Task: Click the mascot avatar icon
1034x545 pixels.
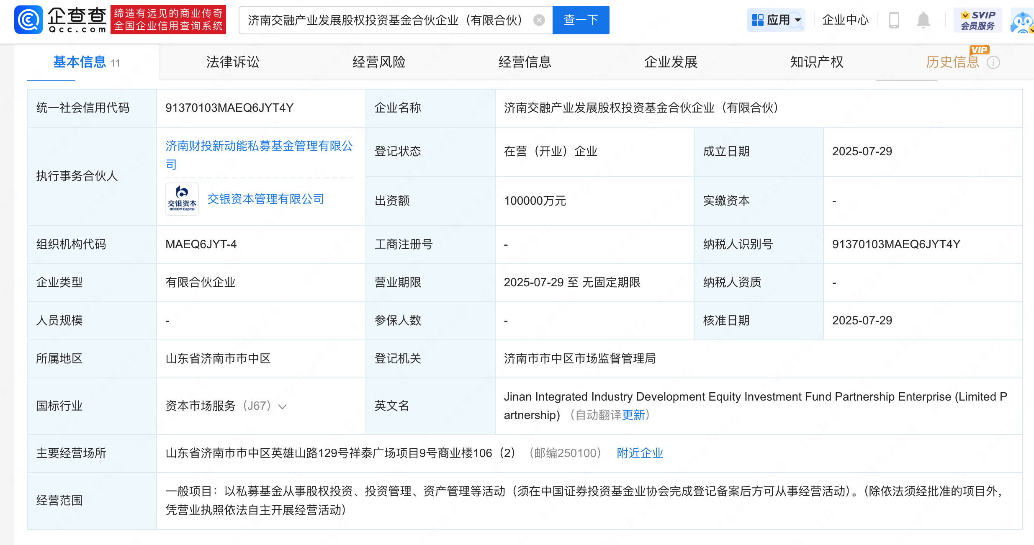Action: pyautogui.click(x=1022, y=21)
